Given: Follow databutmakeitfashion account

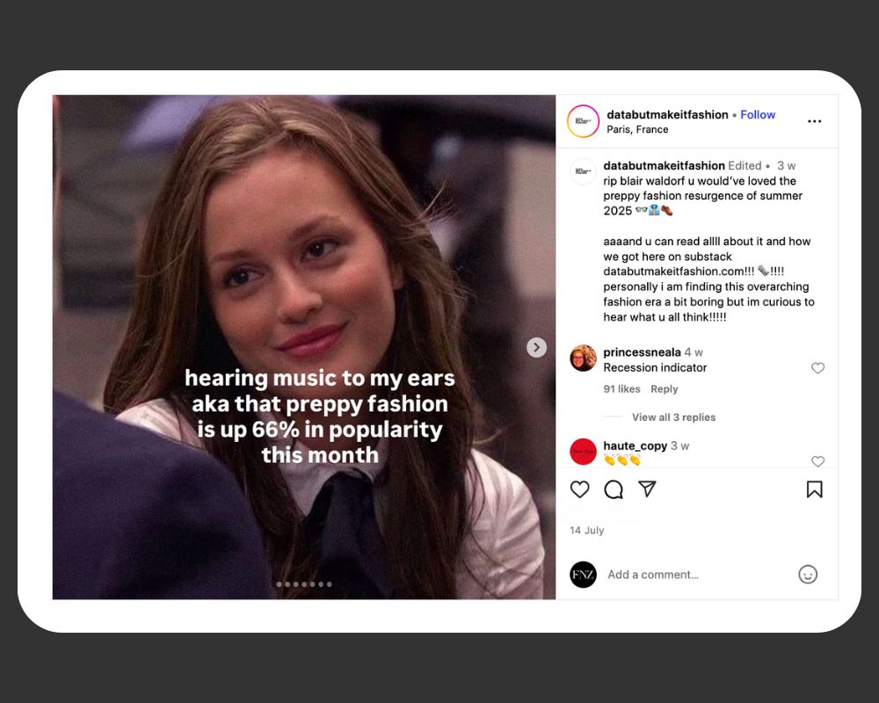Looking at the screenshot, I should [758, 114].
